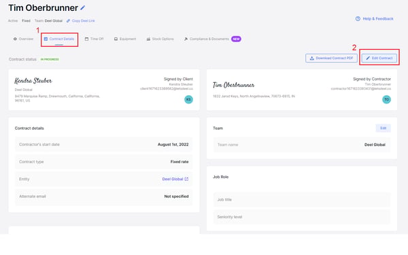Click Download Contract PDF button
Image resolution: width=408 pixels, height=255 pixels.
(x=331, y=58)
